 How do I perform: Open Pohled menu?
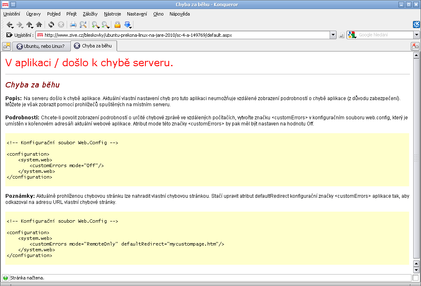[54, 14]
